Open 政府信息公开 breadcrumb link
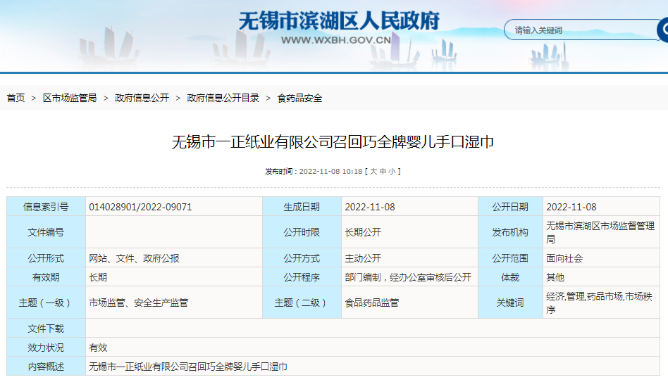 (x=142, y=98)
